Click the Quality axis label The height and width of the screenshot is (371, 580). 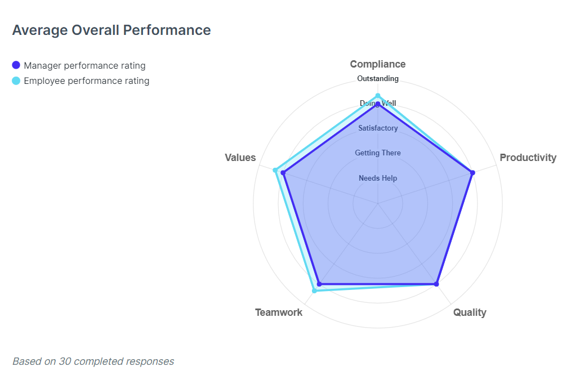pos(470,312)
